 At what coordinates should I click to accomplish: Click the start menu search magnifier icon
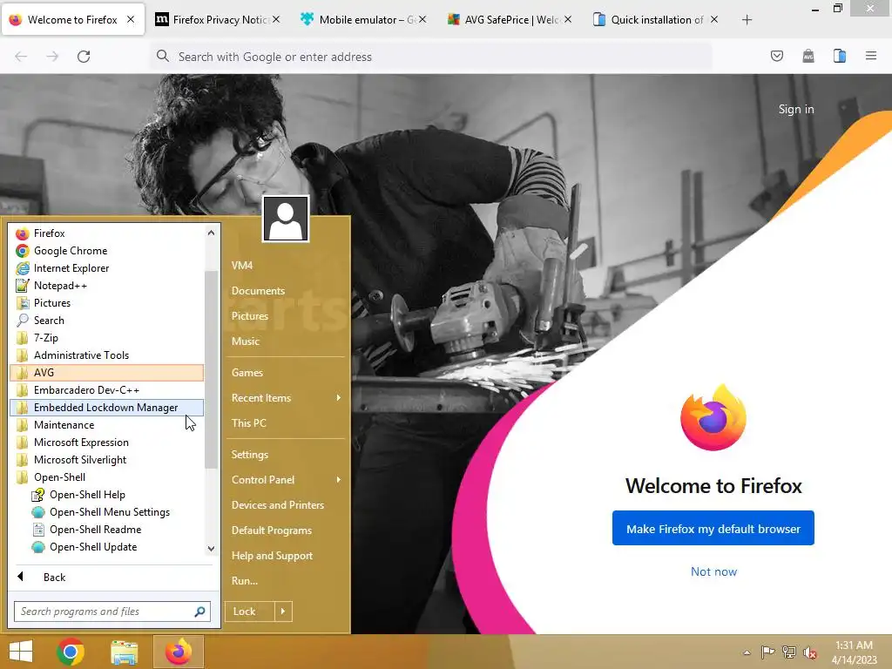click(199, 612)
